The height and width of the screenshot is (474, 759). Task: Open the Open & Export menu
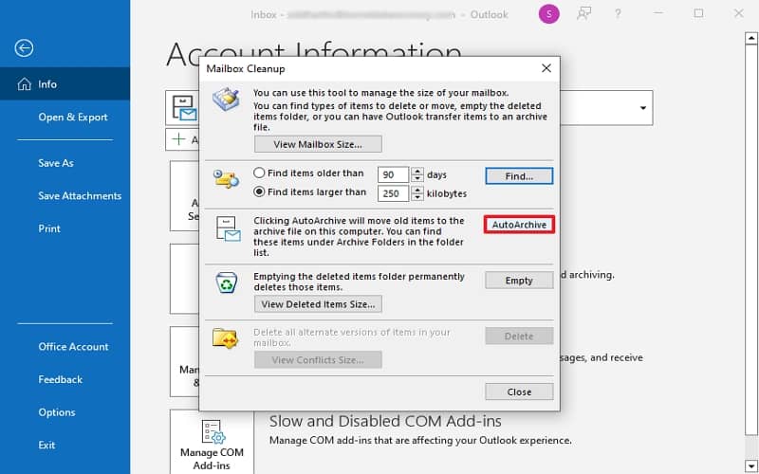[73, 117]
